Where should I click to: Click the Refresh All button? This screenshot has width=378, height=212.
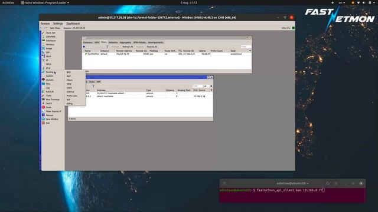click(x=128, y=47)
